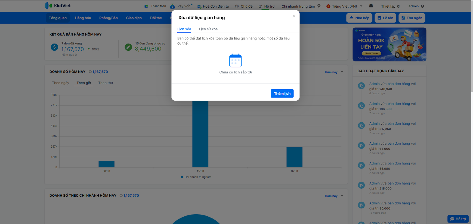The width and height of the screenshot is (473, 224).
Task: Click the 15:00 revenue bar
Action: click(200, 134)
